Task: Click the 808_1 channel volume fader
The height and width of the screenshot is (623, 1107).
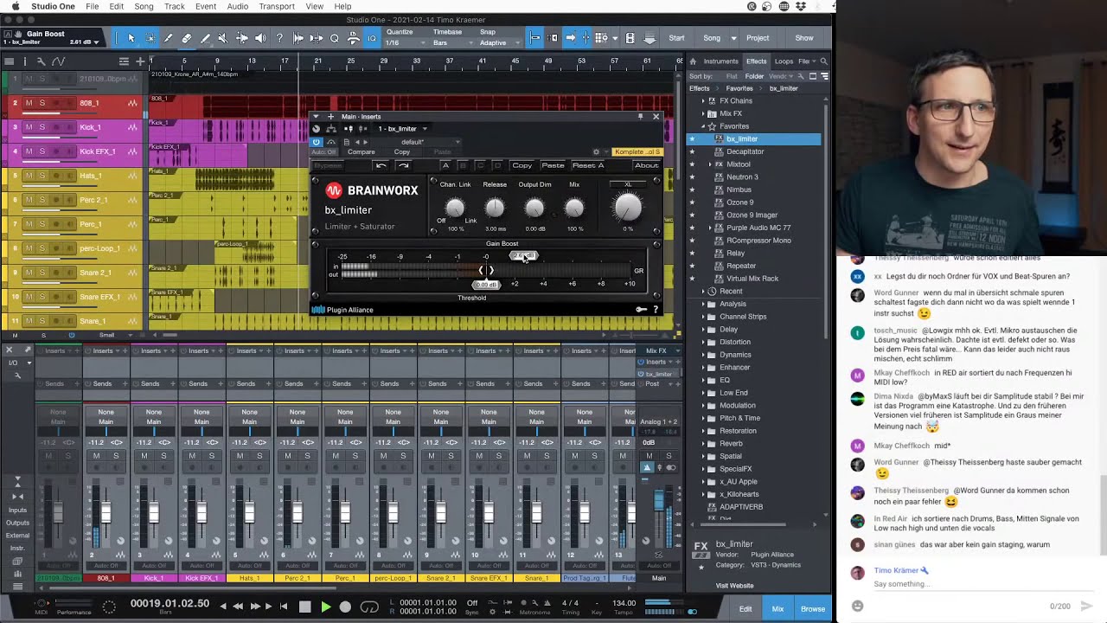Action: tap(106, 514)
